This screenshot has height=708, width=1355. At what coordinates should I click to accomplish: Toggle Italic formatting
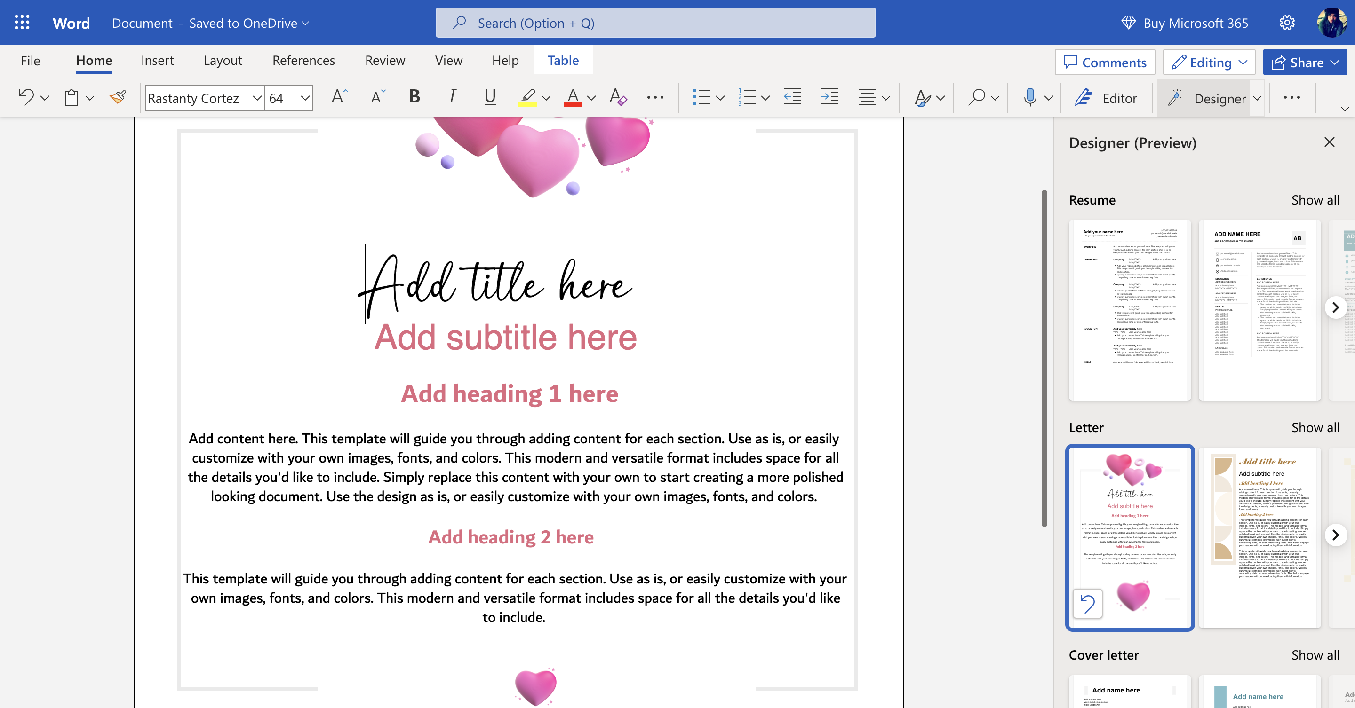point(452,97)
